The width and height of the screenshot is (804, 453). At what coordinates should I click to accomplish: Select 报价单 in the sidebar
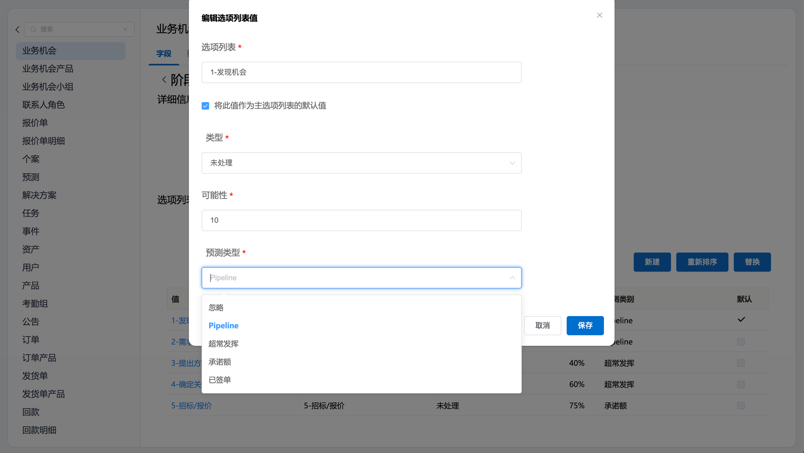point(35,123)
